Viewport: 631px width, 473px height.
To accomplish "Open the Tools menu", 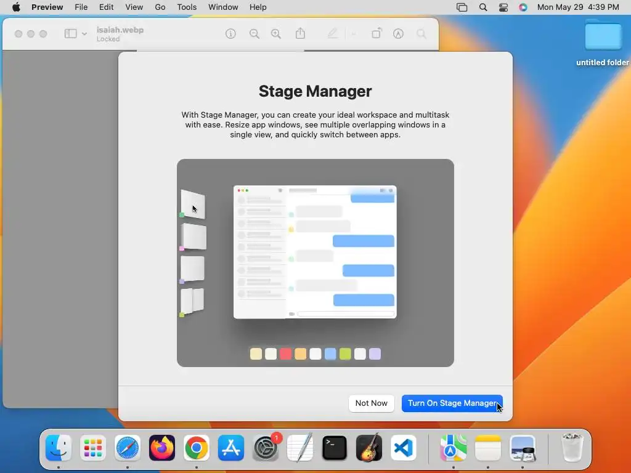I will [187, 7].
